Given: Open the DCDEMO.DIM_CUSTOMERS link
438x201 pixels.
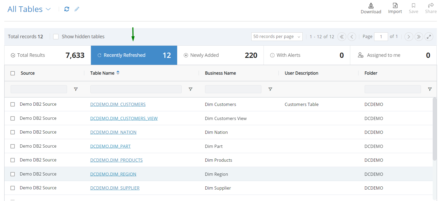Looking at the screenshot, I should pyautogui.click(x=118, y=104).
